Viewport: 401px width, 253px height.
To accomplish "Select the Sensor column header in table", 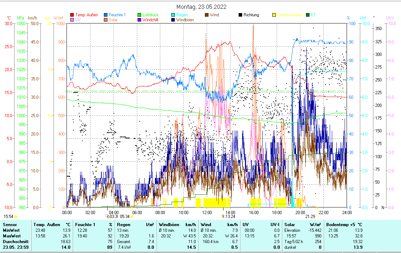I will [10, 225].
